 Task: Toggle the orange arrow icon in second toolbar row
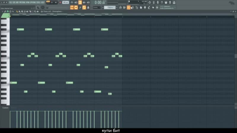pos(76,7)
